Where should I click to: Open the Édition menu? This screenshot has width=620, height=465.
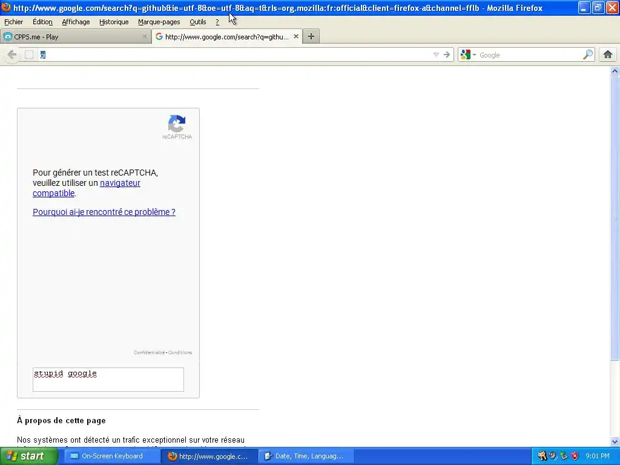42,22
